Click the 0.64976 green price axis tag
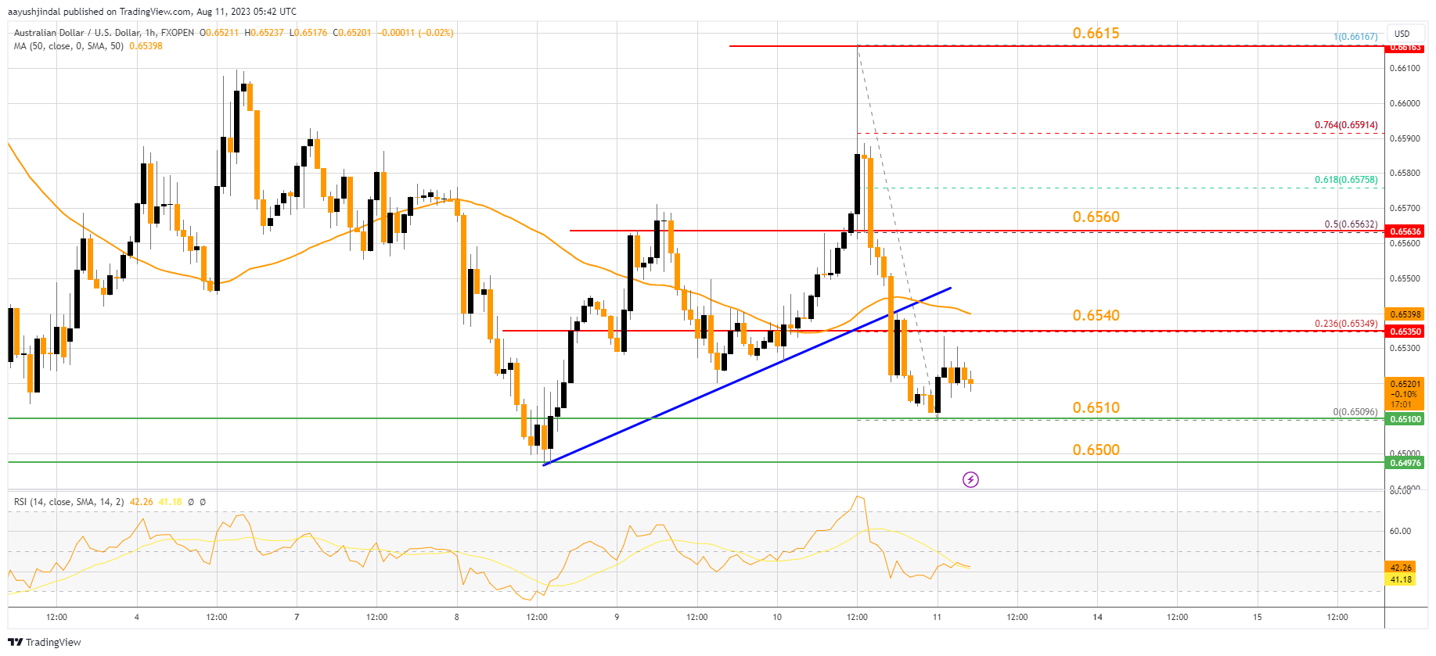The width and height of the screenshot is (1436, 656). [1405, 463]
